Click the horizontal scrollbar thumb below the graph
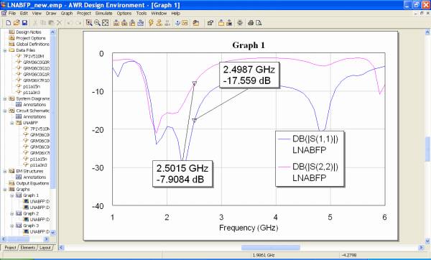 [x=271, y=248]
